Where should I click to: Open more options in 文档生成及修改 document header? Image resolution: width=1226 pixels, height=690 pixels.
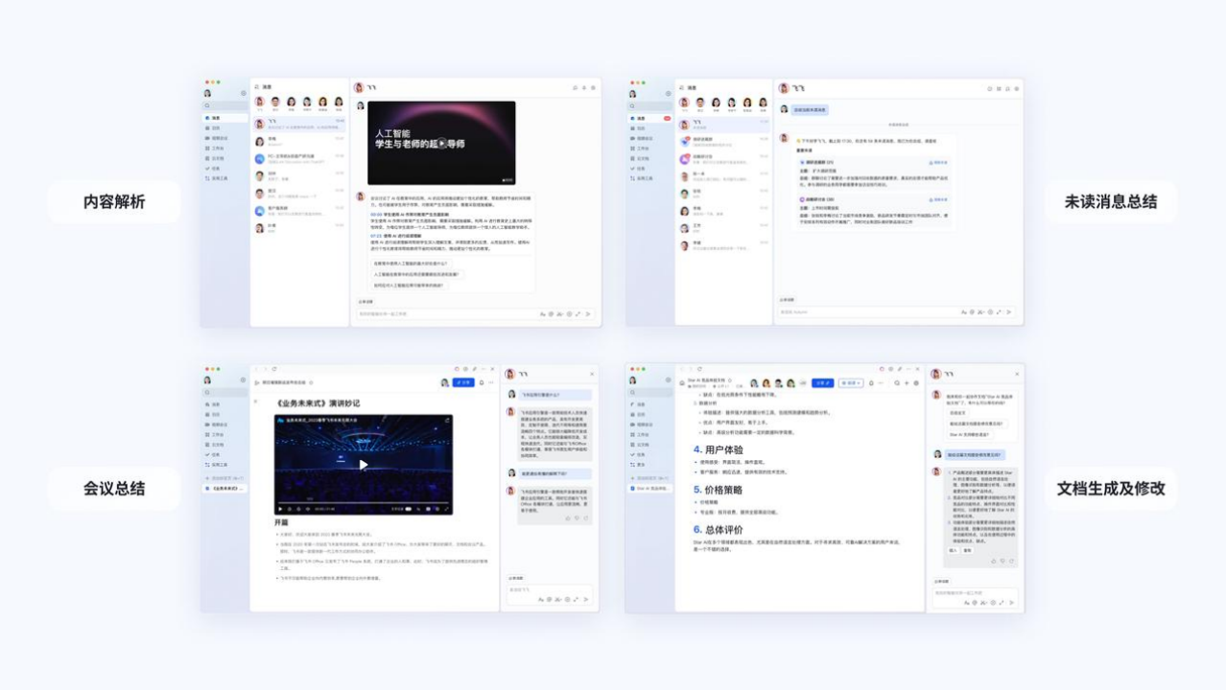pyautogui.click(x=881, y=382)
